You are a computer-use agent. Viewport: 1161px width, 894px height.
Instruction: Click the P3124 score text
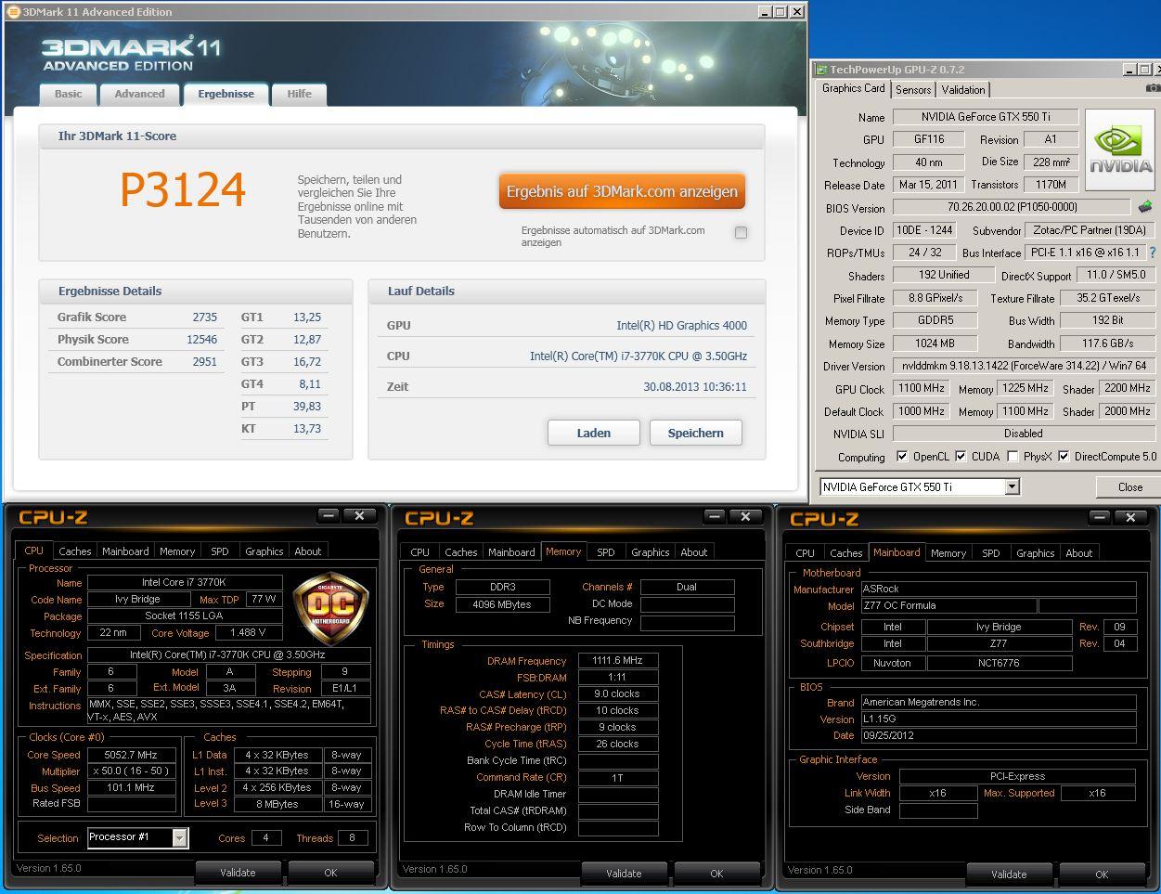[183, 190]
